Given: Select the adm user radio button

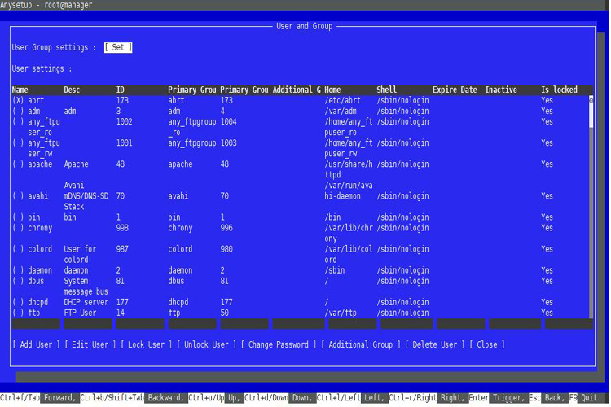Looking at the screenshot, I should click(x=18, y=111).
